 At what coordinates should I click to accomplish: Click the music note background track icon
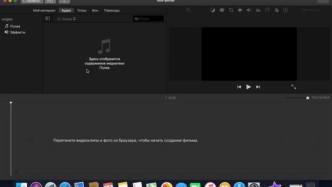16,171
